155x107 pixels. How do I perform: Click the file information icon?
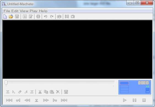coord(25,17)
